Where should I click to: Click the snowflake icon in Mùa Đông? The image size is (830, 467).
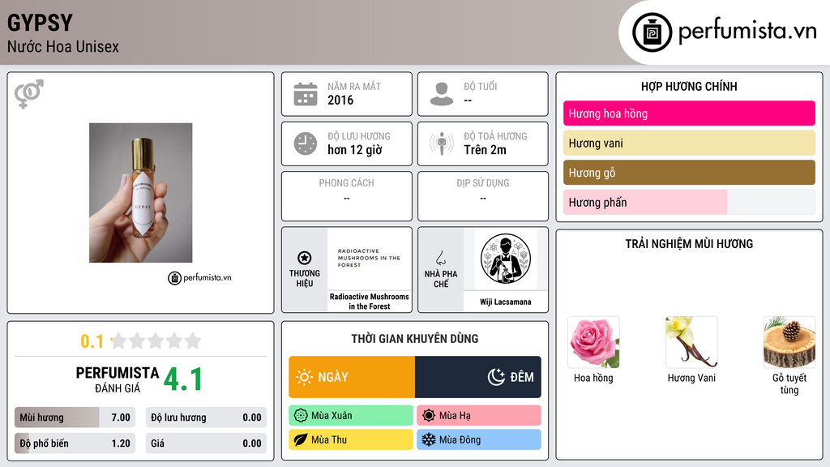(428, 439)
